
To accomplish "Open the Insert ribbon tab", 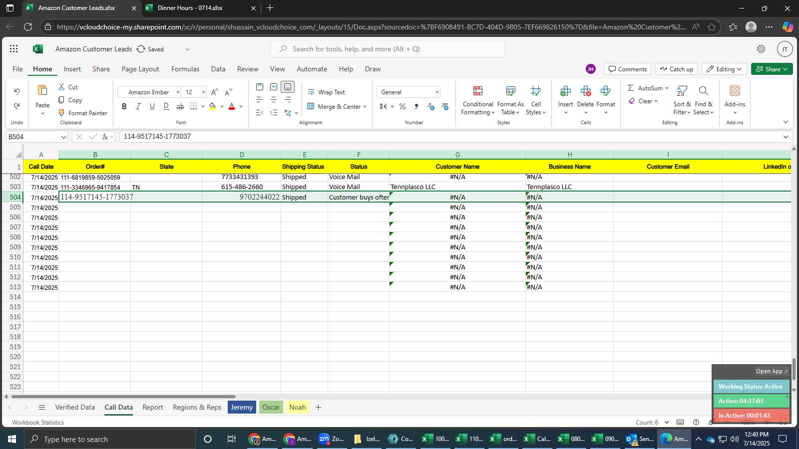I will [72, 69].
